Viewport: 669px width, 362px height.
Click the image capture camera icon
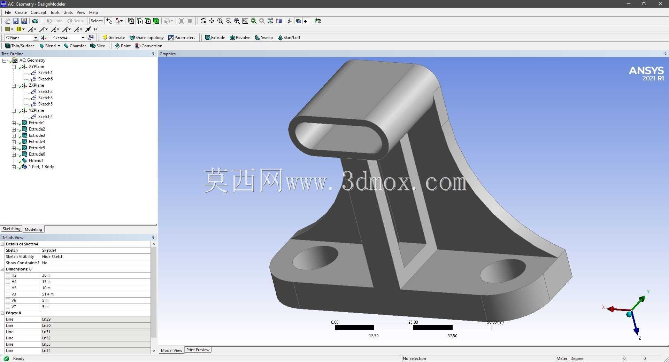click(35, 21)
